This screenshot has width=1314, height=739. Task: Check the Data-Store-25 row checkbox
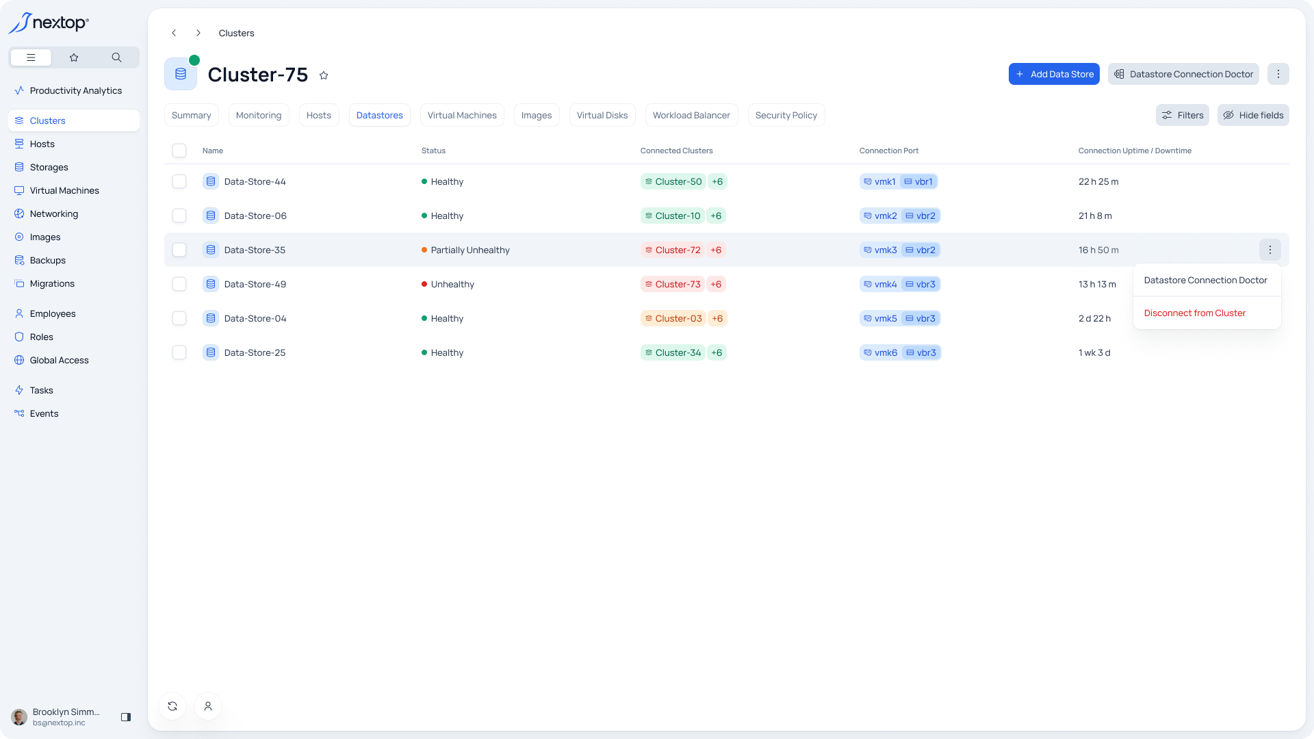pos(179,352)
